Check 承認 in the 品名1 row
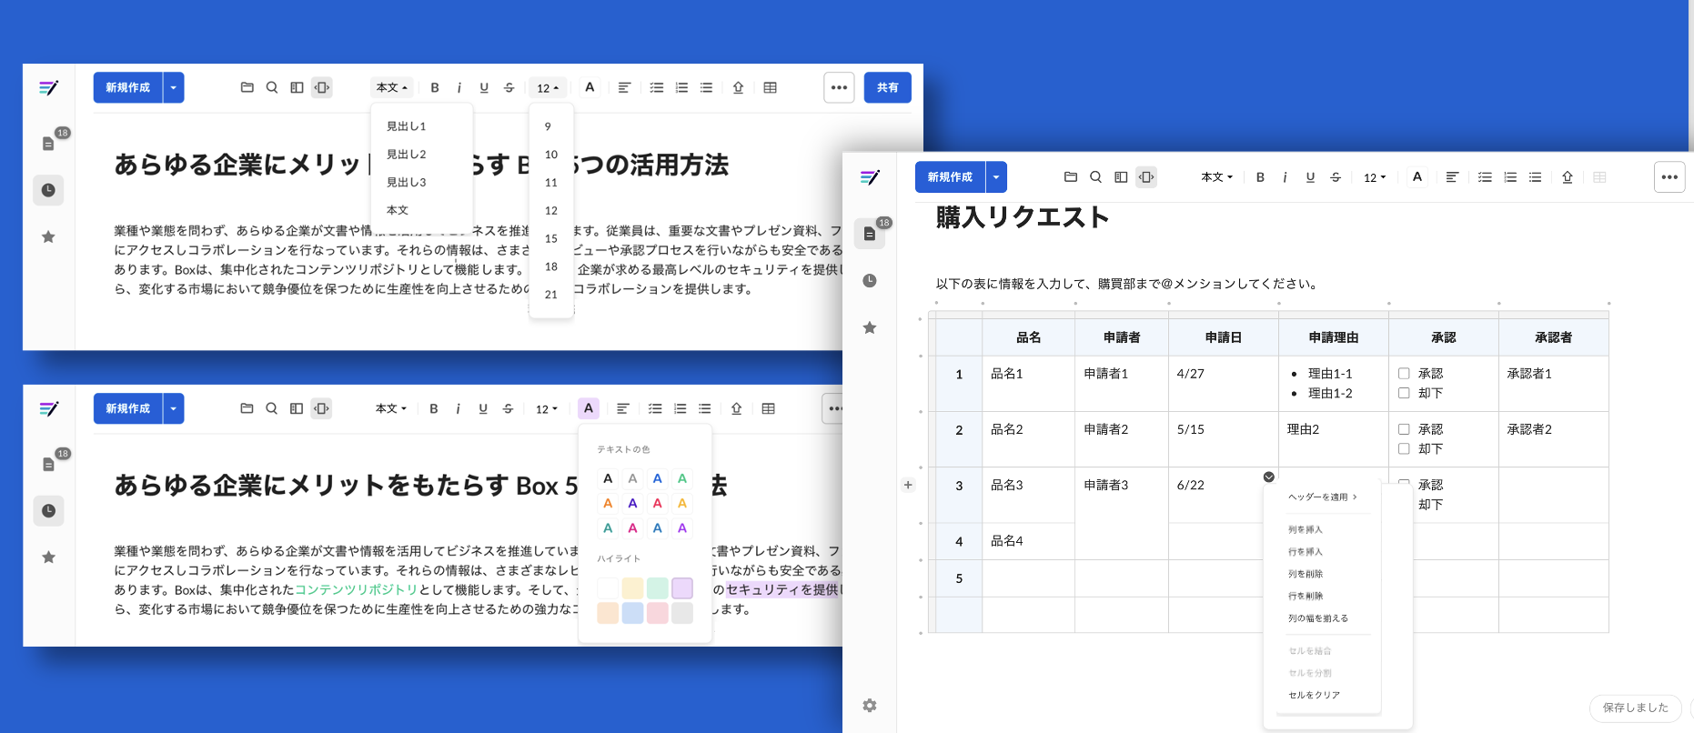The image size is (1694, 733). 1404,373
